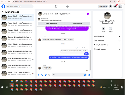Screen dimensions: 125x95
Task: Click the message input field
Action: point(68,75)
